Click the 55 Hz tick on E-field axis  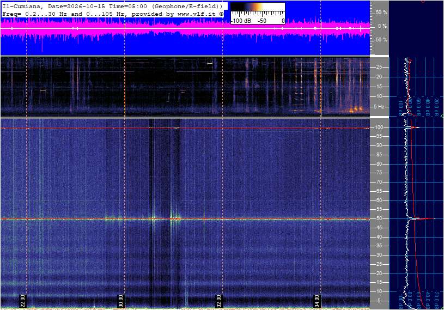pyautogui.click(x=379, y=210)
